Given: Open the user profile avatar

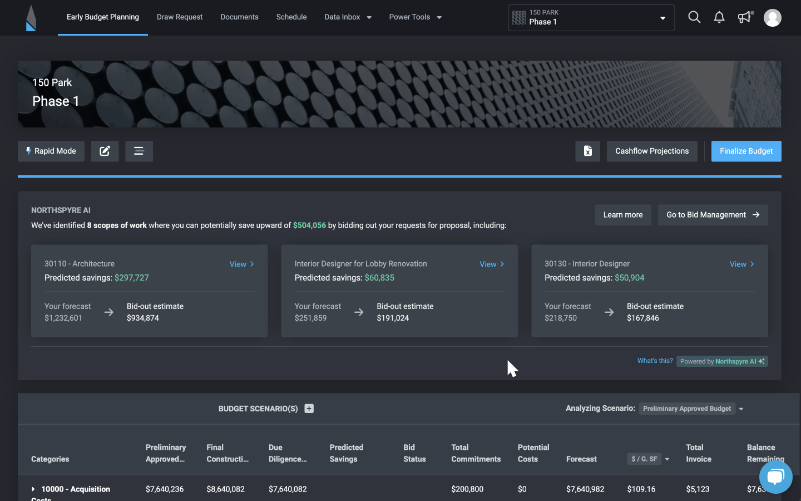Looking at the screenshot, I should point(773,18).
